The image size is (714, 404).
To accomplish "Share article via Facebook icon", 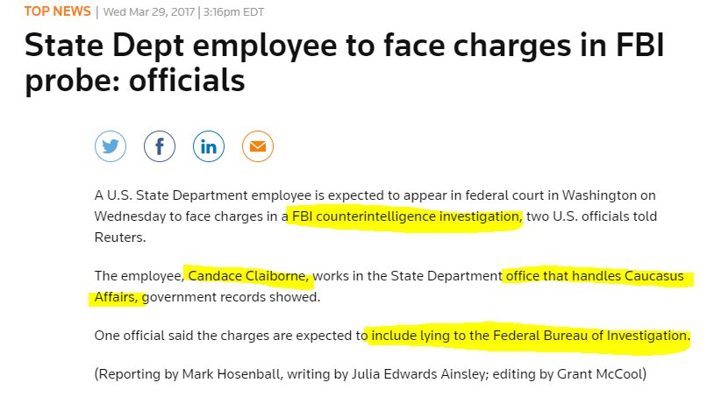I will point(160,146).
